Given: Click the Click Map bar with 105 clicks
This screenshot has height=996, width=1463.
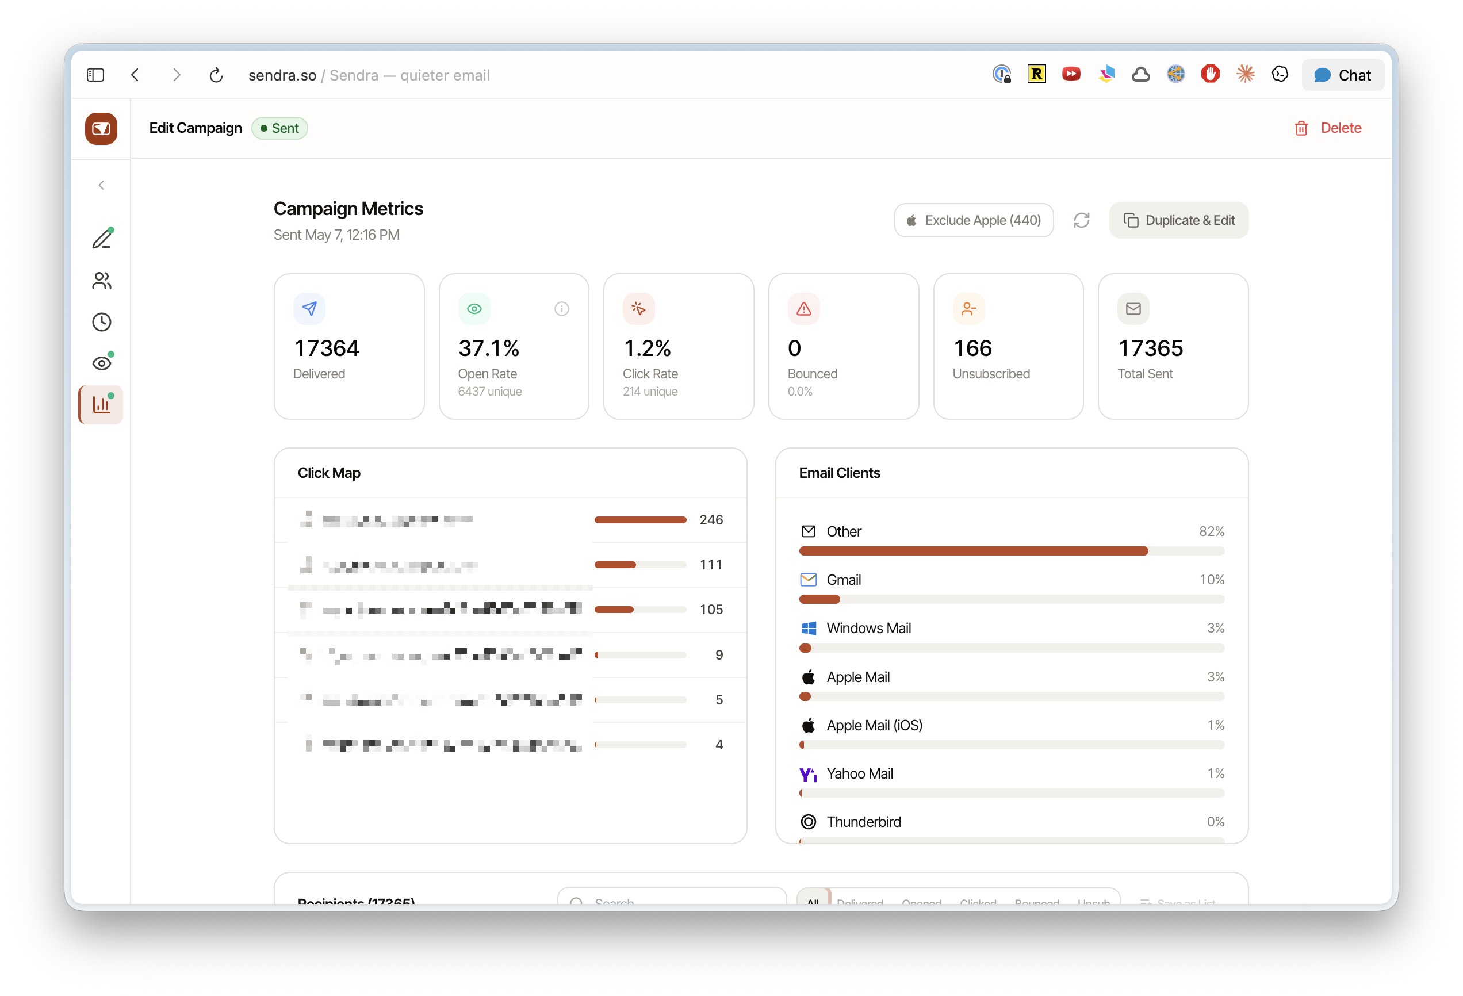Looking at the screenshot, I should (x=639, y=610).
